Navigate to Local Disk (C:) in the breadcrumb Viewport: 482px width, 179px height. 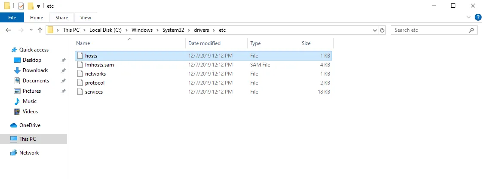[x=105, y=30]
